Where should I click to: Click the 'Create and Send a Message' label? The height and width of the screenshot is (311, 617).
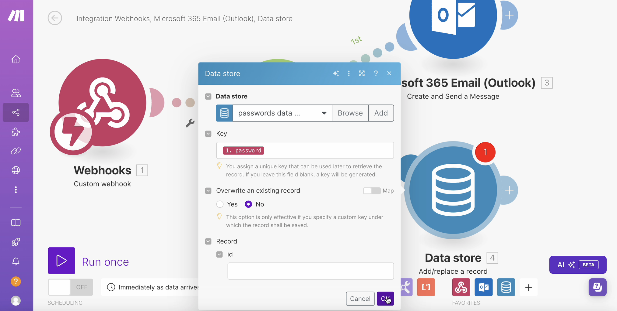453,97
